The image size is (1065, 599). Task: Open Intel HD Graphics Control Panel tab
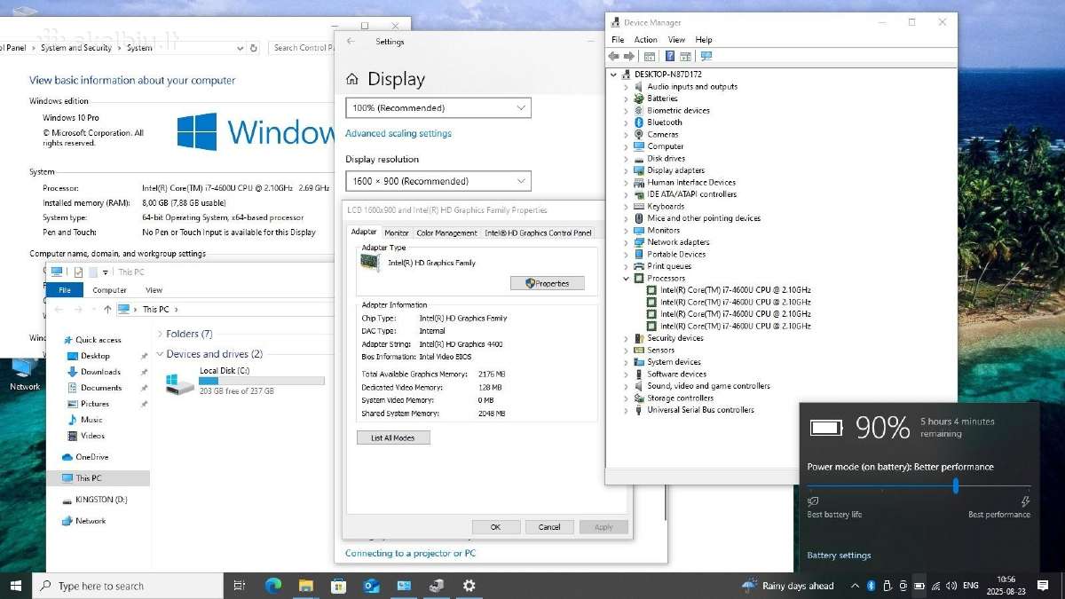point(538,233)
